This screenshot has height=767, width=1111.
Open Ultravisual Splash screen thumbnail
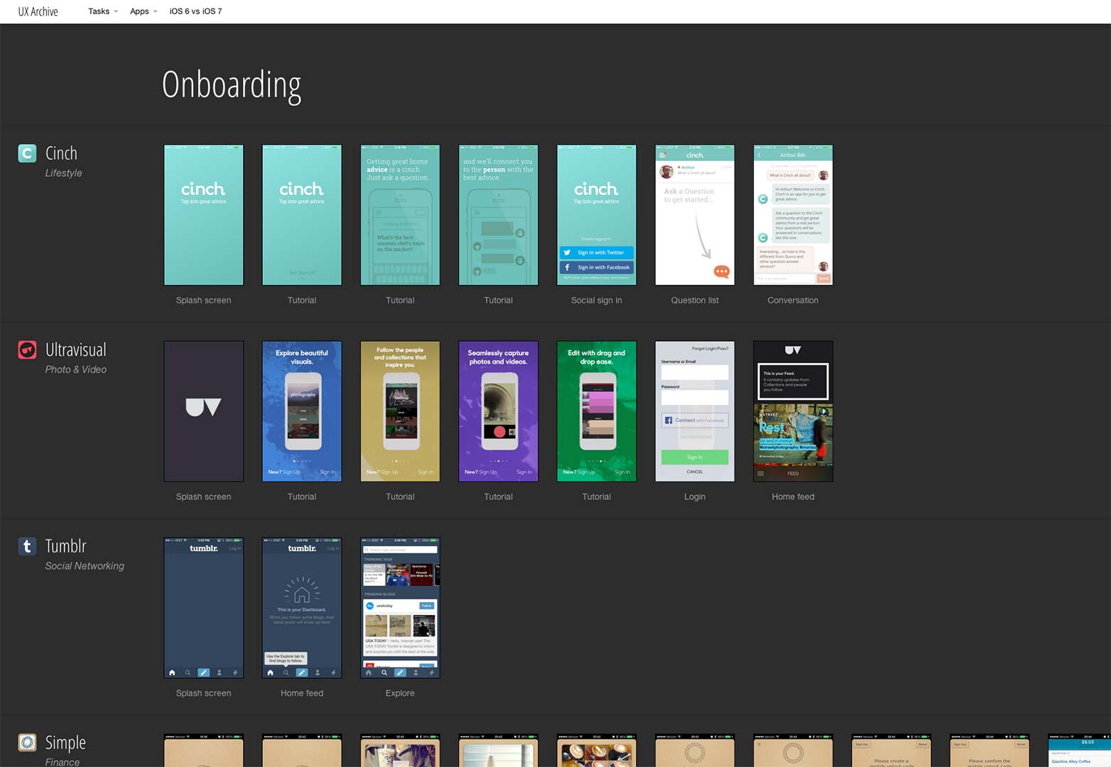203,411
